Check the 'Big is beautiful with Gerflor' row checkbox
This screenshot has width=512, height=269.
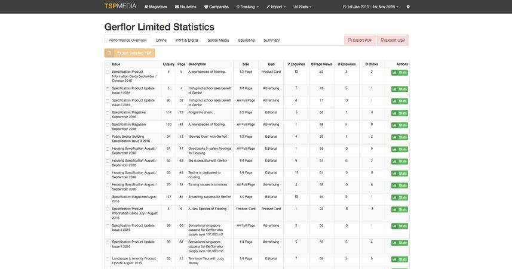click(108, 161)
